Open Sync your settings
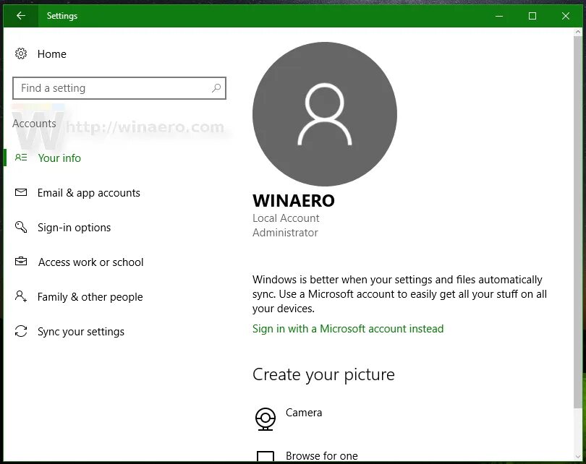 click(81, 332)
